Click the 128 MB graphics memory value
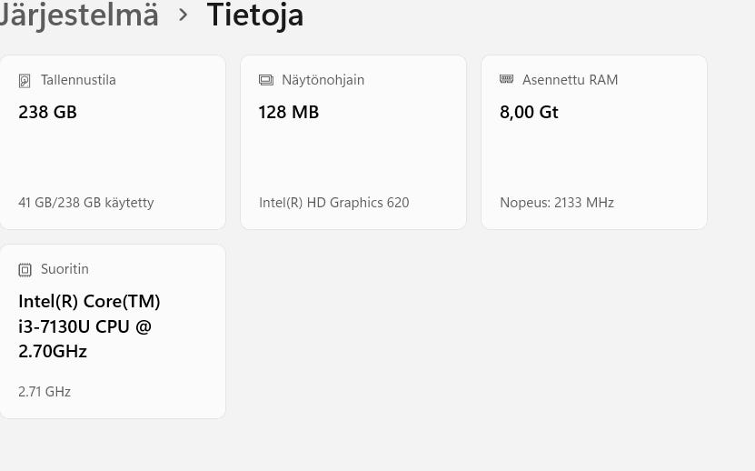 click(x=289, y=113)
